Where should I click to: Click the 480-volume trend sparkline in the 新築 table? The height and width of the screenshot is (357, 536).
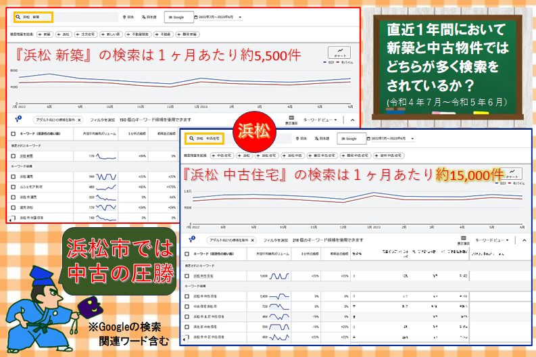pyautogui.click(x=106, y=187)
